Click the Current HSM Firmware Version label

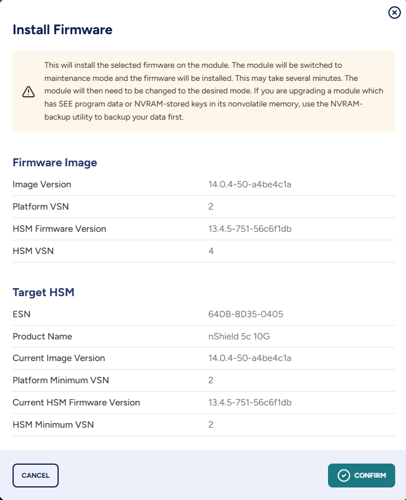tap(76, 402)
